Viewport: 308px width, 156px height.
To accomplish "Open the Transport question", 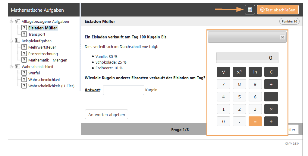I will point(36,34).
